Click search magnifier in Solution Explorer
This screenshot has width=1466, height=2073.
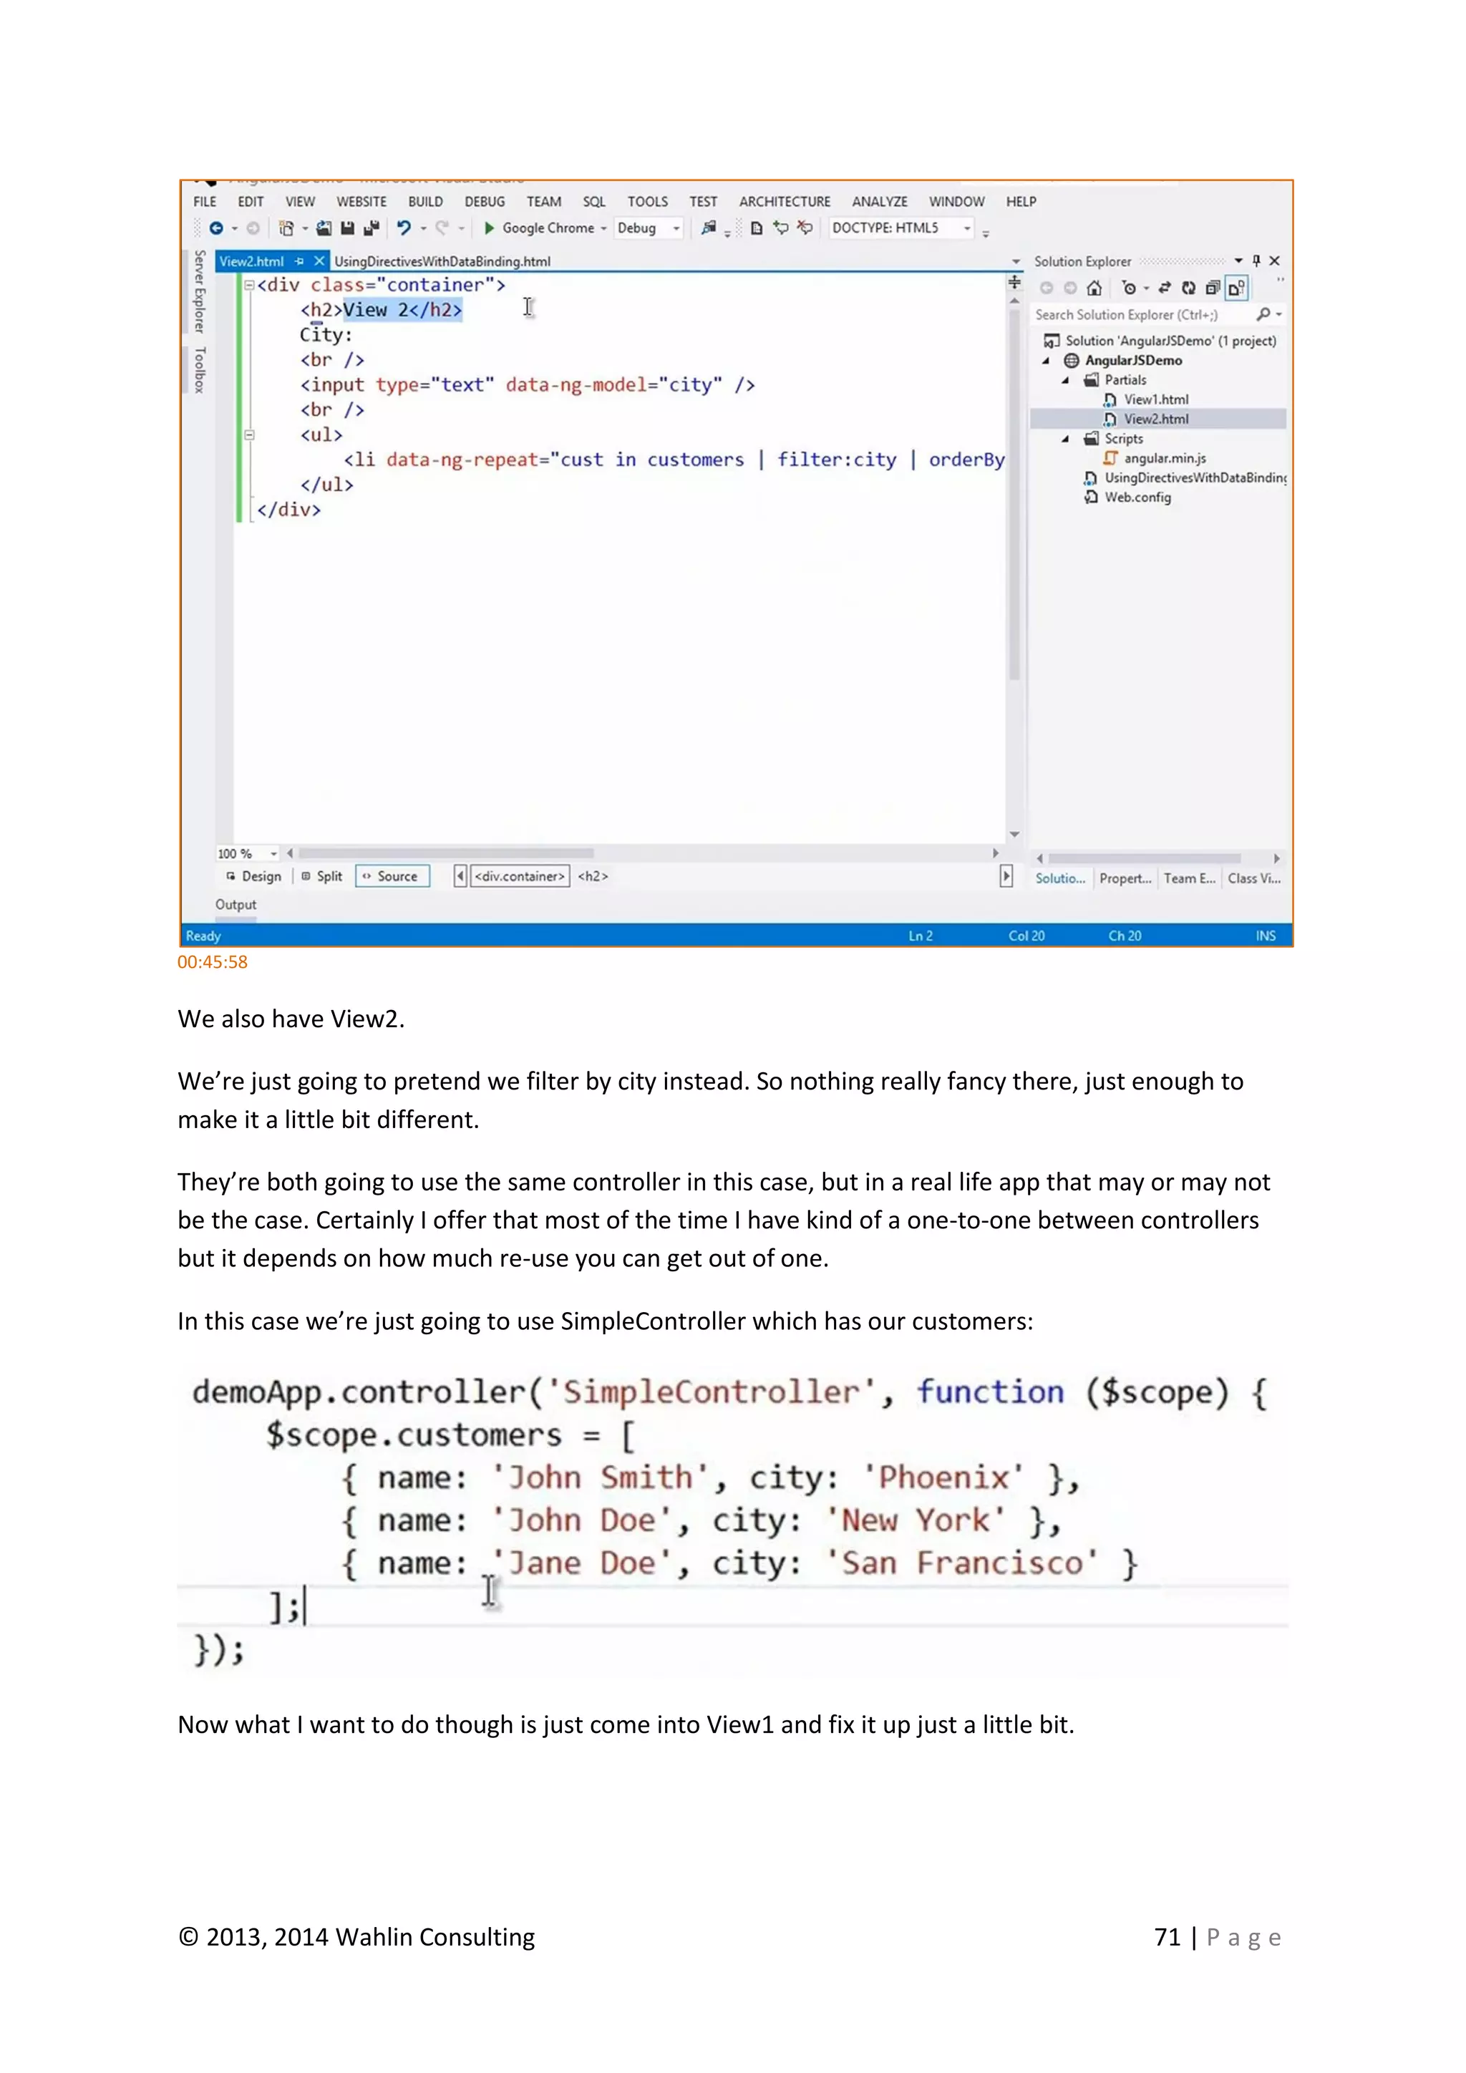[x=1263, y=314]
